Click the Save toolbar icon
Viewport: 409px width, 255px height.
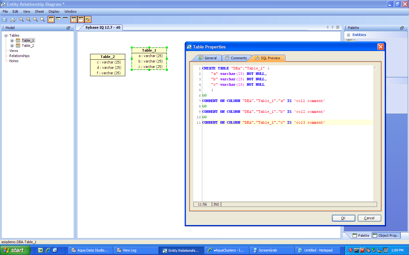click(4, 19)
